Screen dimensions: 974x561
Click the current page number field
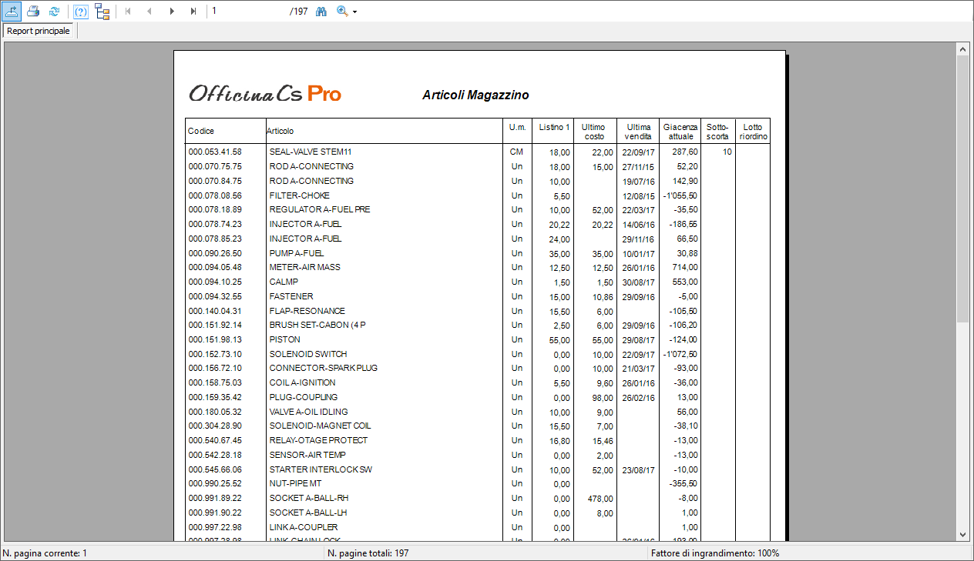pyautogui.click(x=248, y=12)
